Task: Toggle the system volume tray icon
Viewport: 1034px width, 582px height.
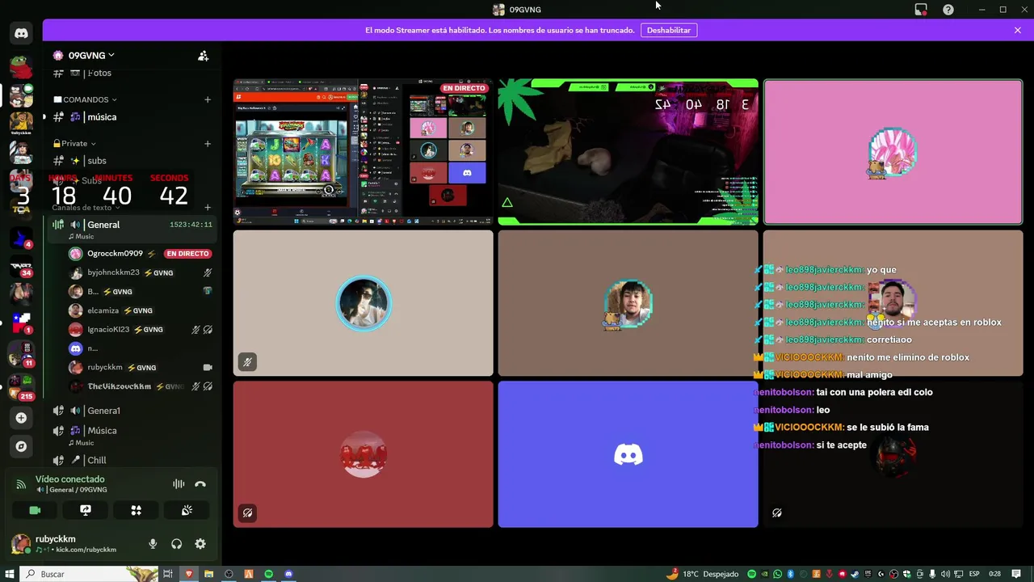Action: (944, 574)
